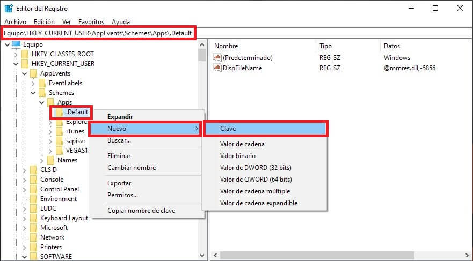Expand the Microsoft key
Viewport: 473px width, 261px height.
pyautogui.click(x=25, y=228)
